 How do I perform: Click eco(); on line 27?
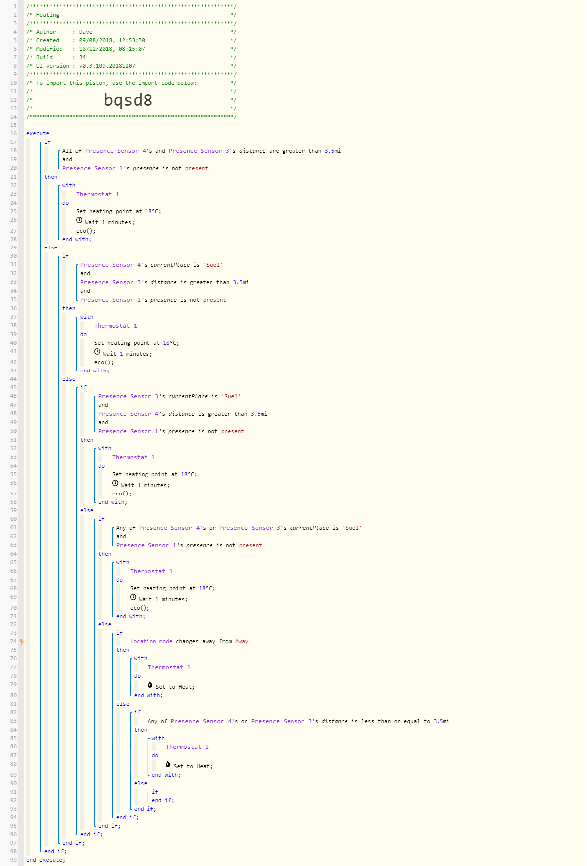coord(86,231)
